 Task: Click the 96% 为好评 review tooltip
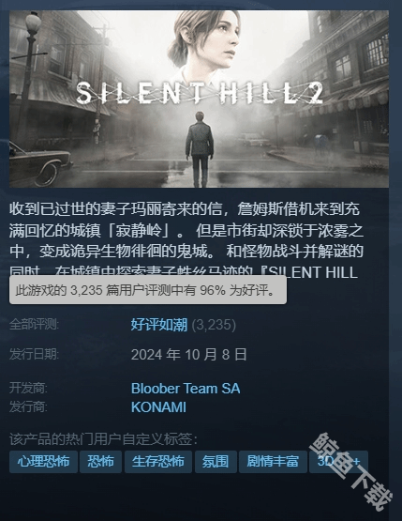148,290
